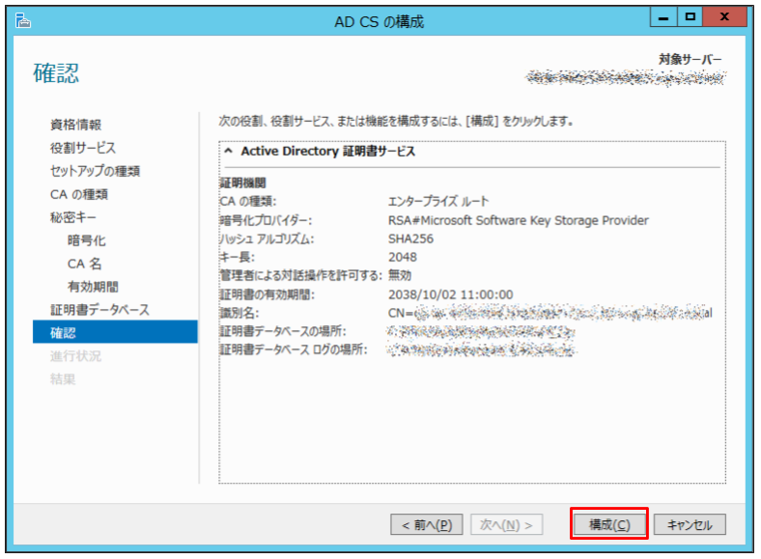Click the RSA#Microsoft Software Key Storage Provider value

click(519, 220)
